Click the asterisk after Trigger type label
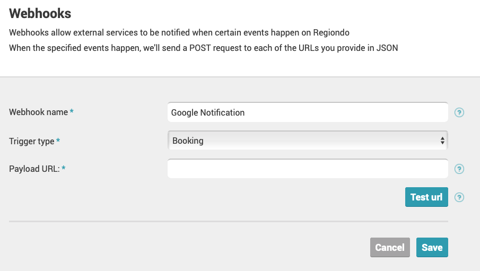 tap(58, 140)
